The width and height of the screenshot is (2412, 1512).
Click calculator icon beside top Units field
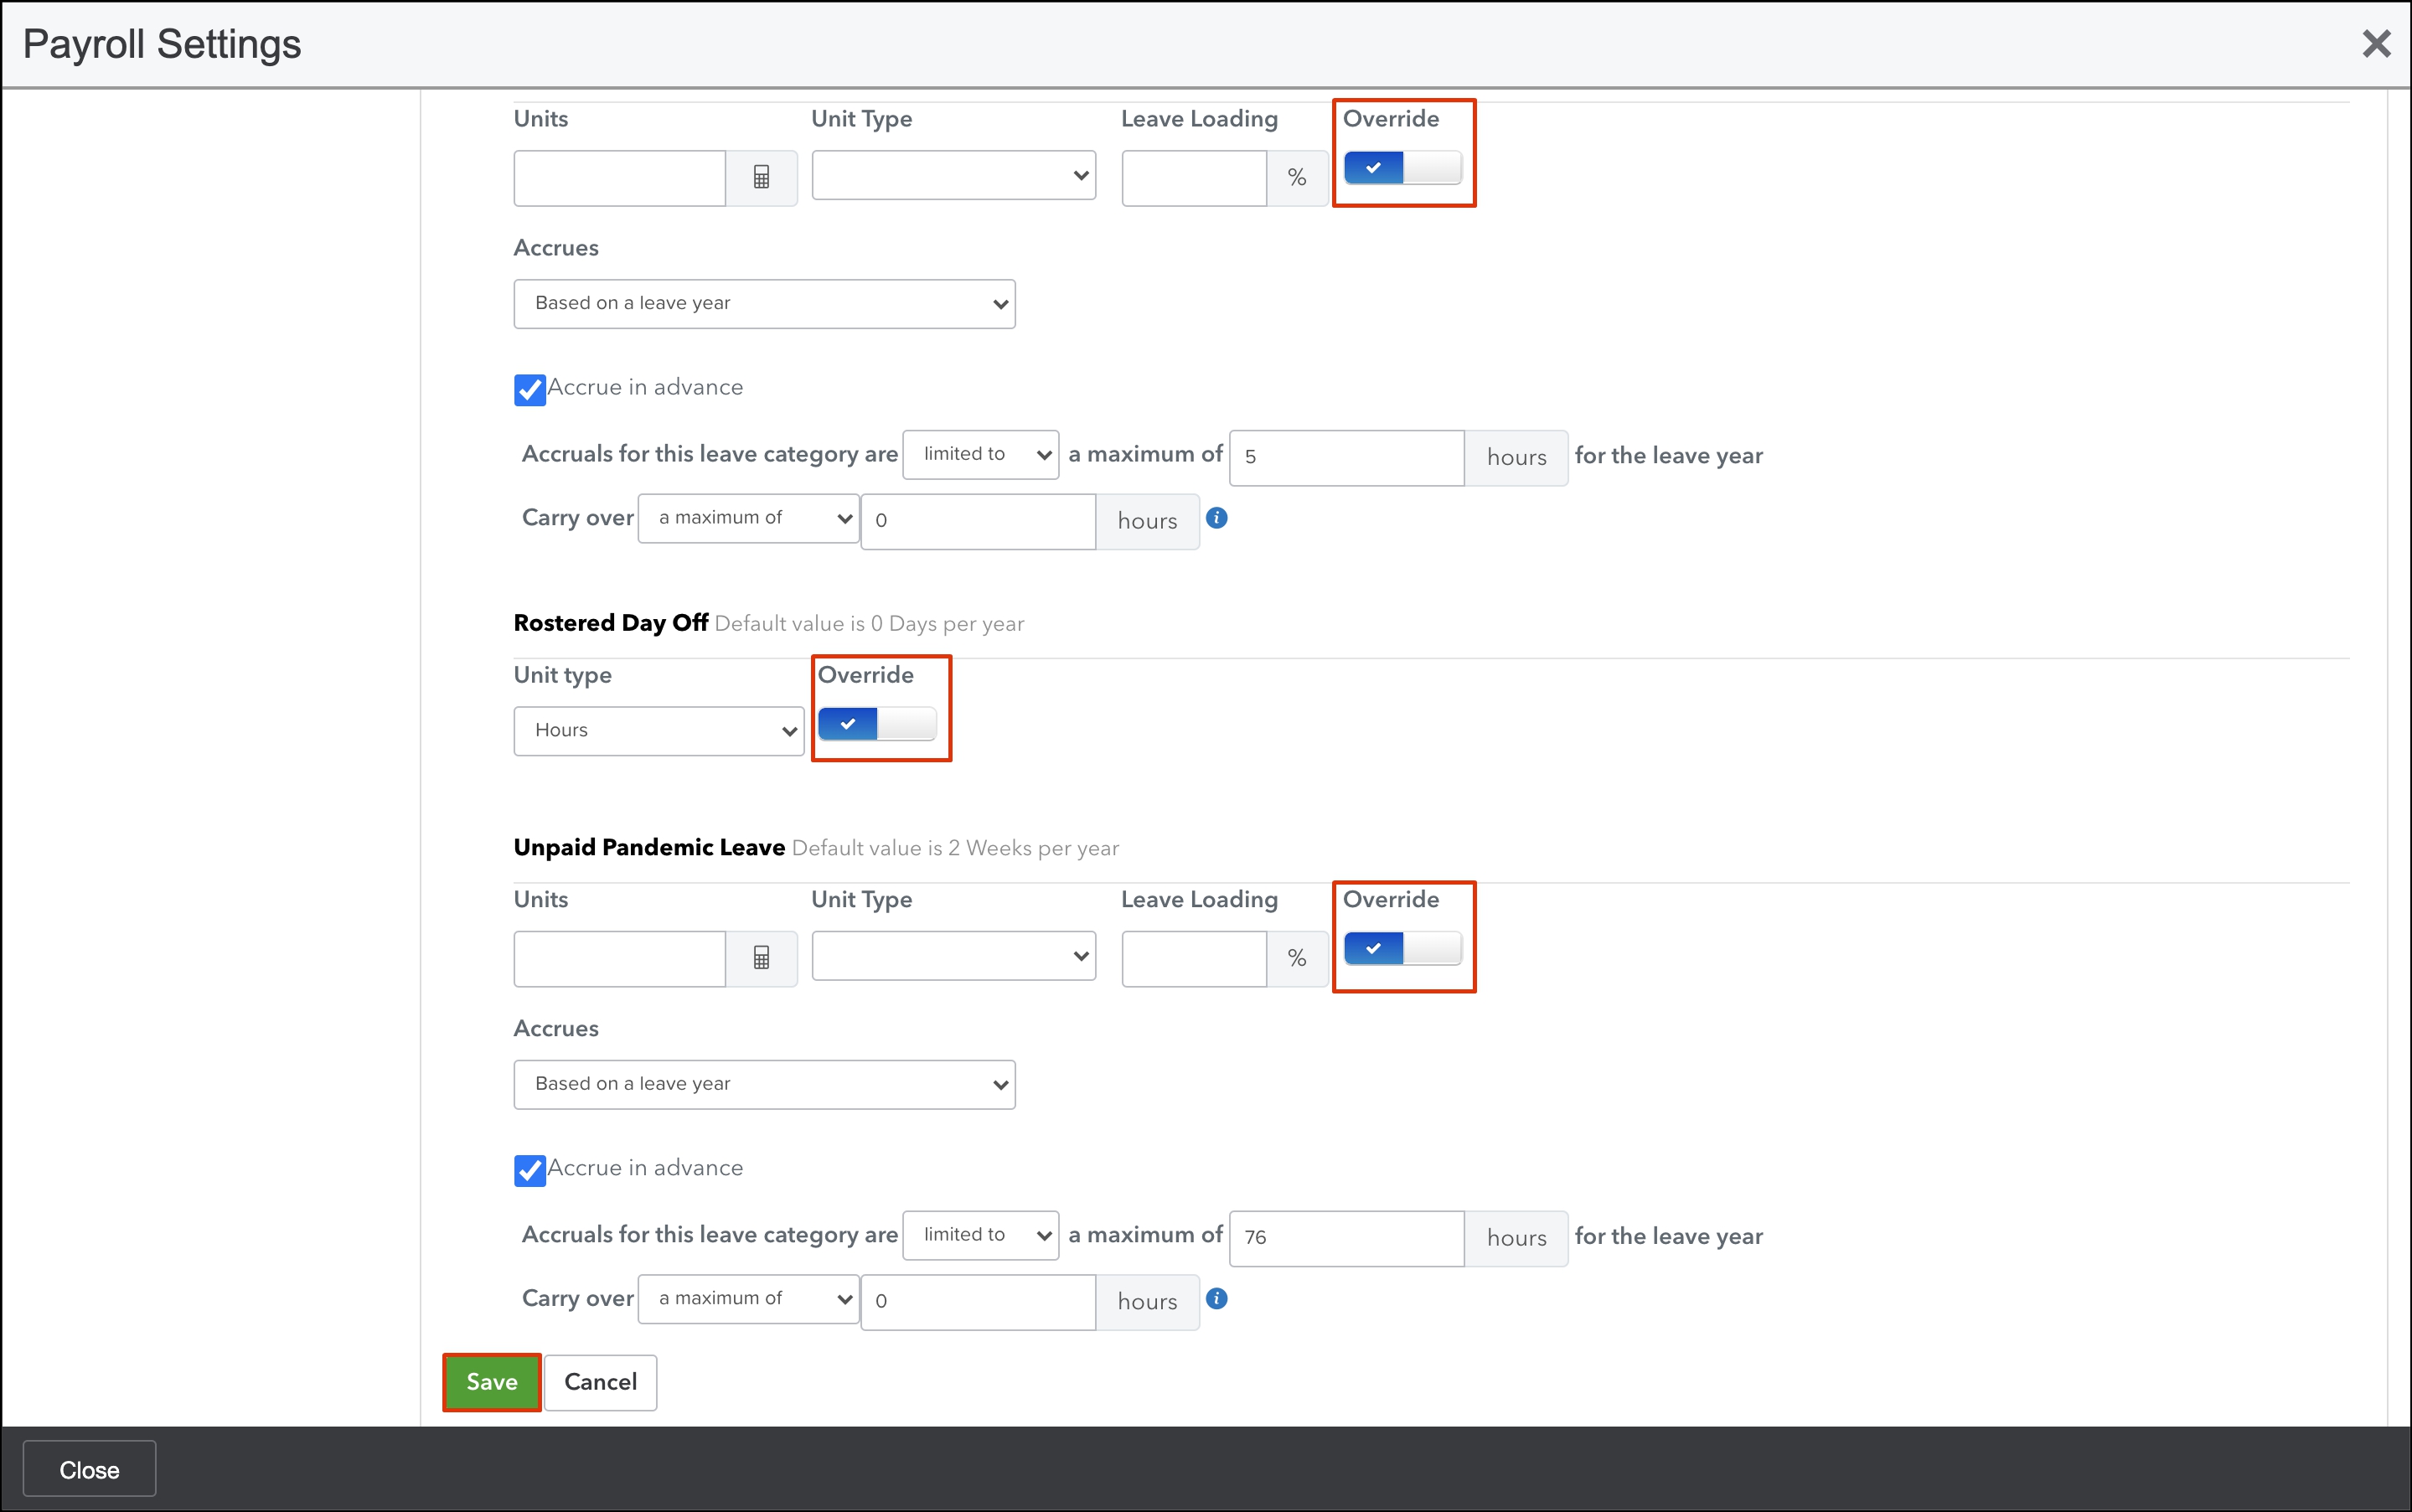click(761, 177)
